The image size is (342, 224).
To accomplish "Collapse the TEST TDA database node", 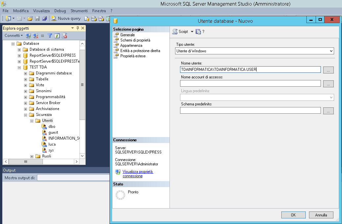I will [19, 68].
